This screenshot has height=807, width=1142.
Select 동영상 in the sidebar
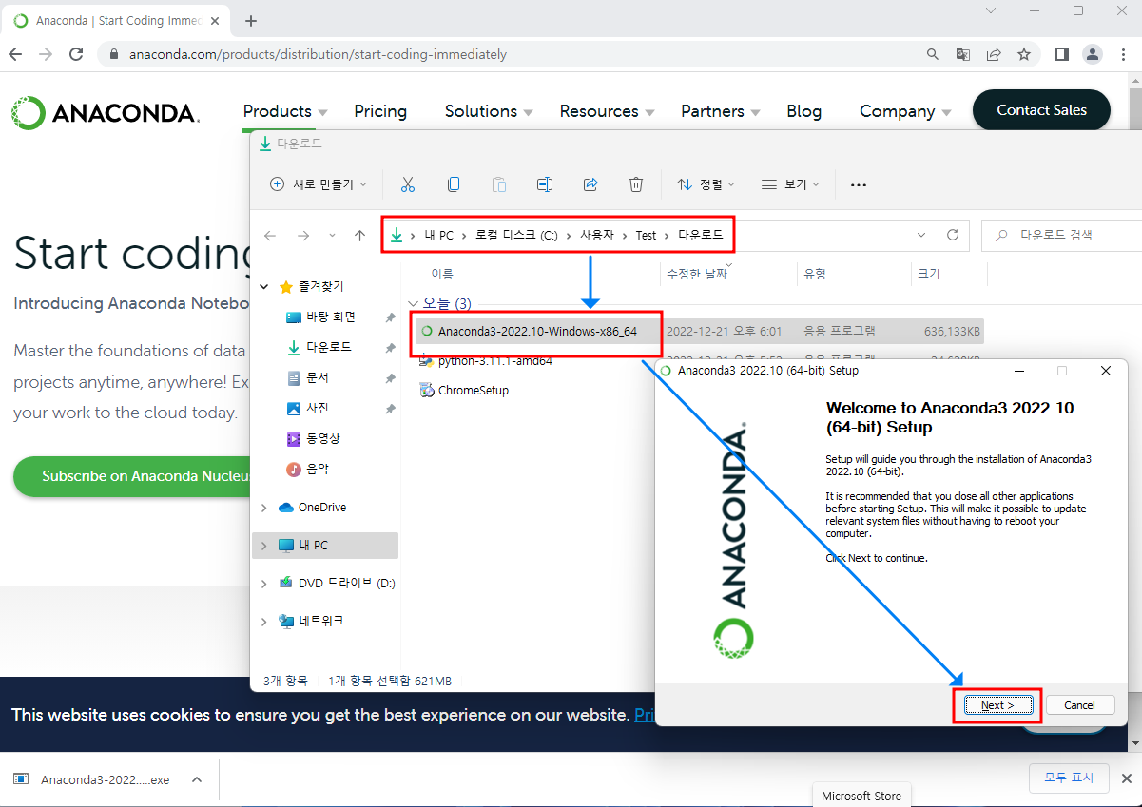point(323,438)
